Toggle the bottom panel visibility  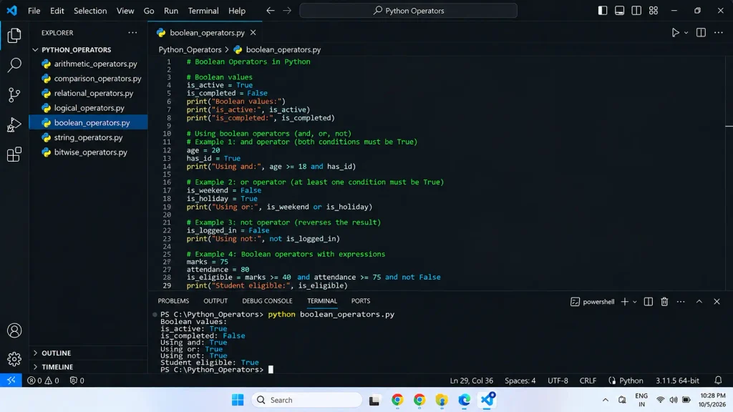(619, 10)
